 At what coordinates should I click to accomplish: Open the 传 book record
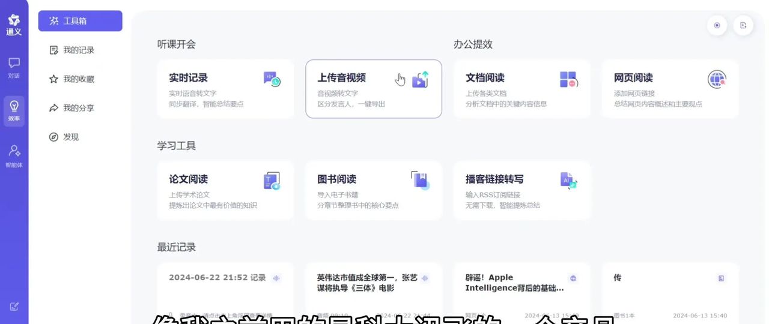(670, 293)
